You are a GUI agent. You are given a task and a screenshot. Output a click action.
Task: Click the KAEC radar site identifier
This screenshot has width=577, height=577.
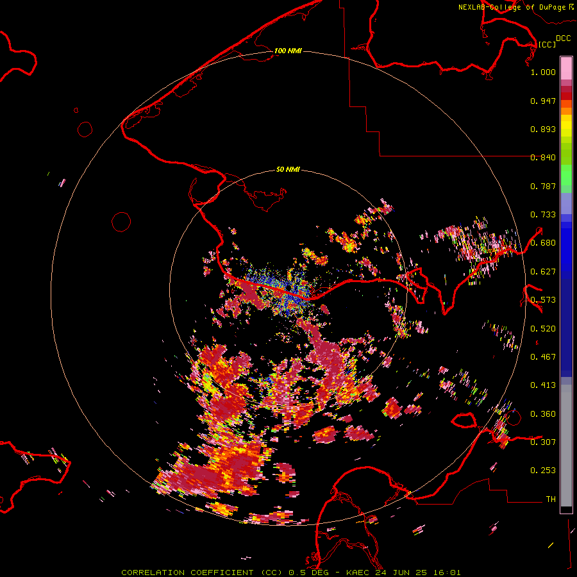click(359, 573)
